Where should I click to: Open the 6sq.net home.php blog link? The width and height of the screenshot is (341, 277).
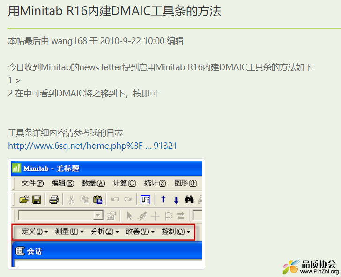tap(93, 146)
